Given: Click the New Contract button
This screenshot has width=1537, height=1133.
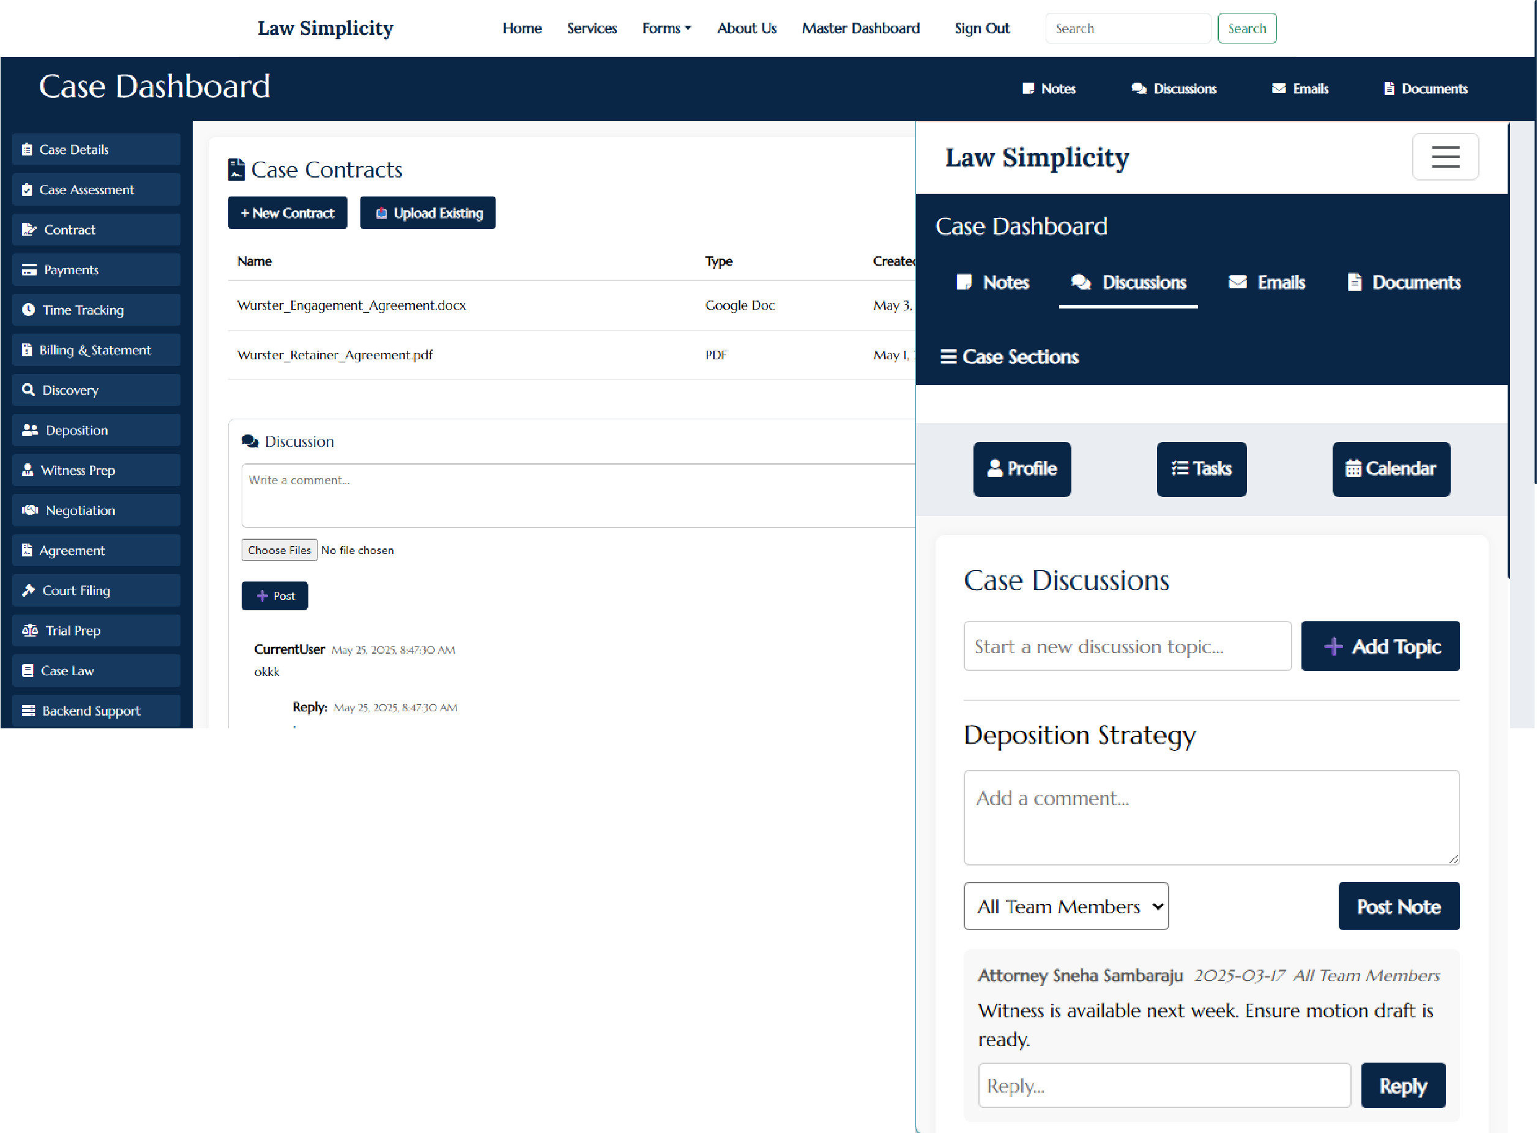Looking at the screenshot, I should (x=287, y=212).
